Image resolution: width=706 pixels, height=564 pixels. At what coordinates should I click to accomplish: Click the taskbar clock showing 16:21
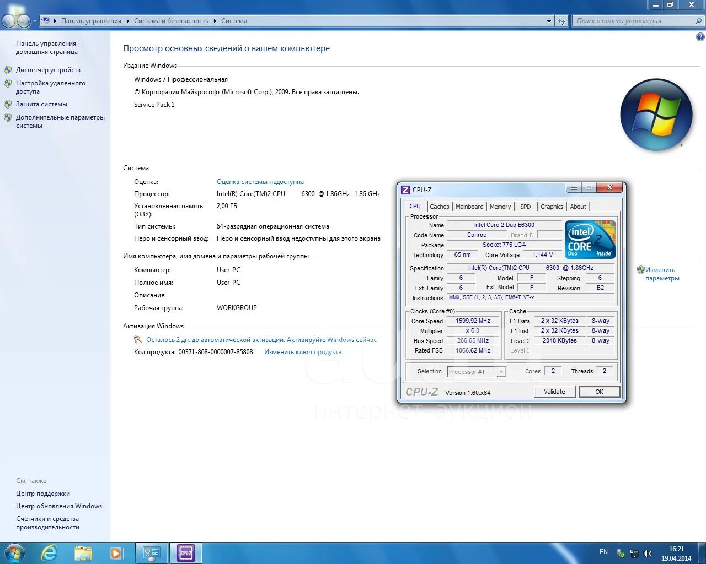pos(676,554)
